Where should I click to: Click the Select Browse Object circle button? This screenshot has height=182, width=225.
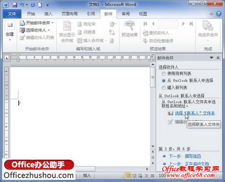click(x=153, y=157)
